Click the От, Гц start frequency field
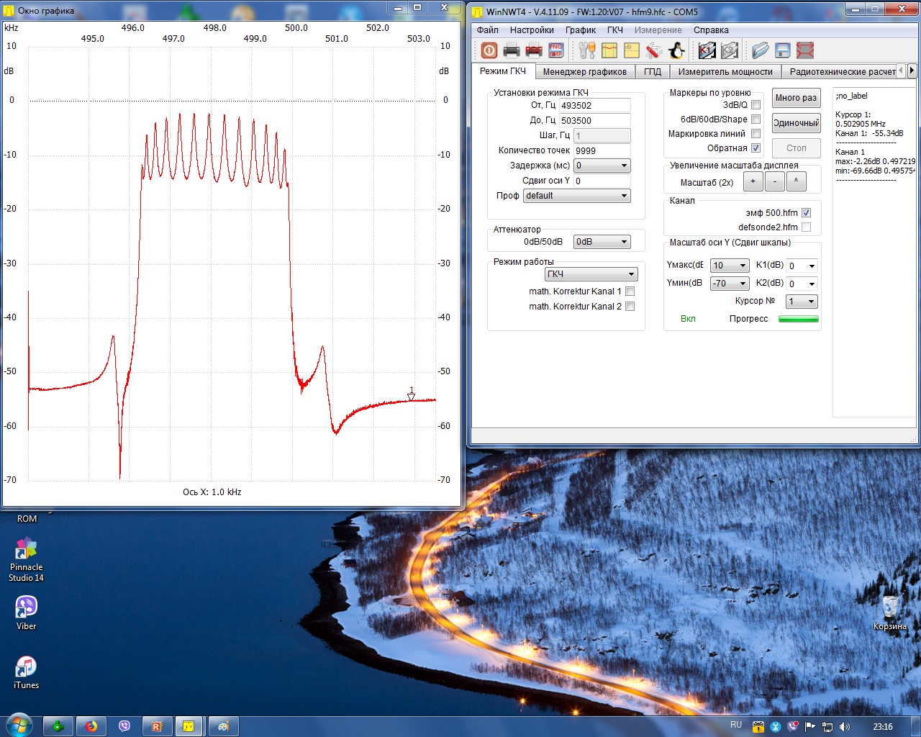 (594, 106)
